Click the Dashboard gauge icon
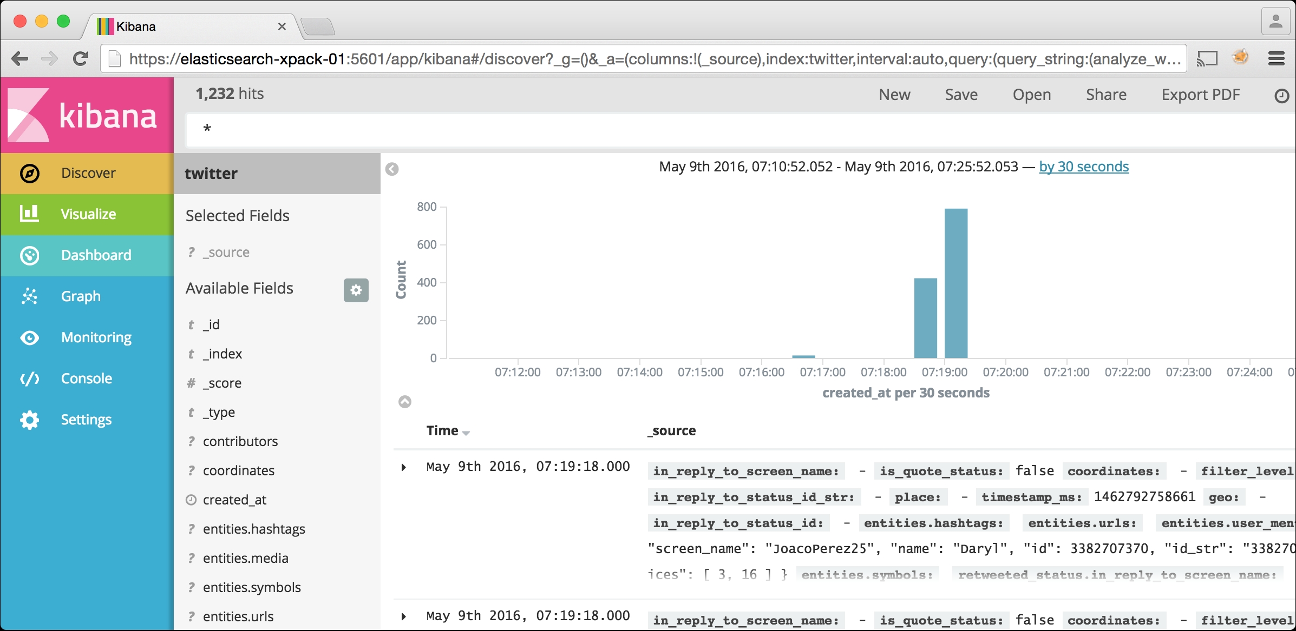This screenshot has width=1296, height=631. [30, 255]
